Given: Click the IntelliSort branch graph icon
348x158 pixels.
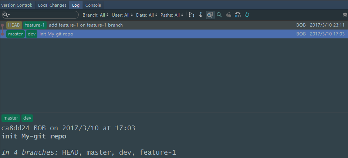Looking at the screenshot, I should (x=192, y=15).
